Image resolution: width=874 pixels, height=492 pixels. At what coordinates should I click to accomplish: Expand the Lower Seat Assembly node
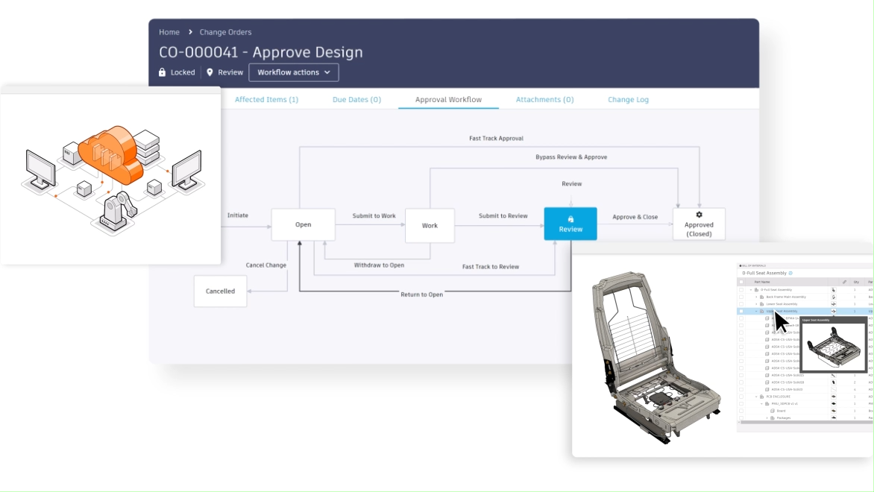[x=756, y=304]
